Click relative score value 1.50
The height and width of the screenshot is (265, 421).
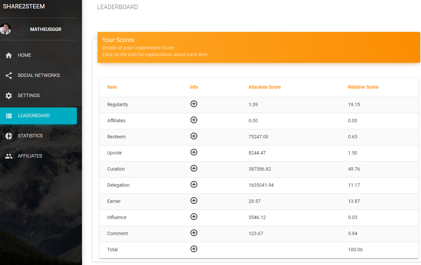click(x=352, y=153)
